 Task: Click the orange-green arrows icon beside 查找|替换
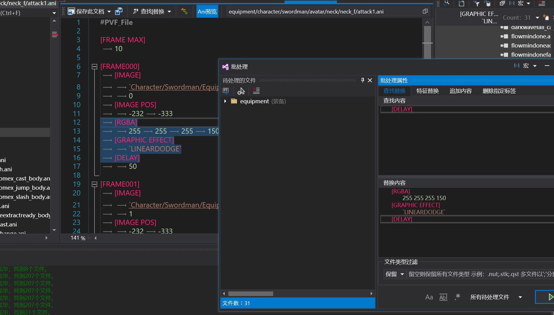coord(184,11)
